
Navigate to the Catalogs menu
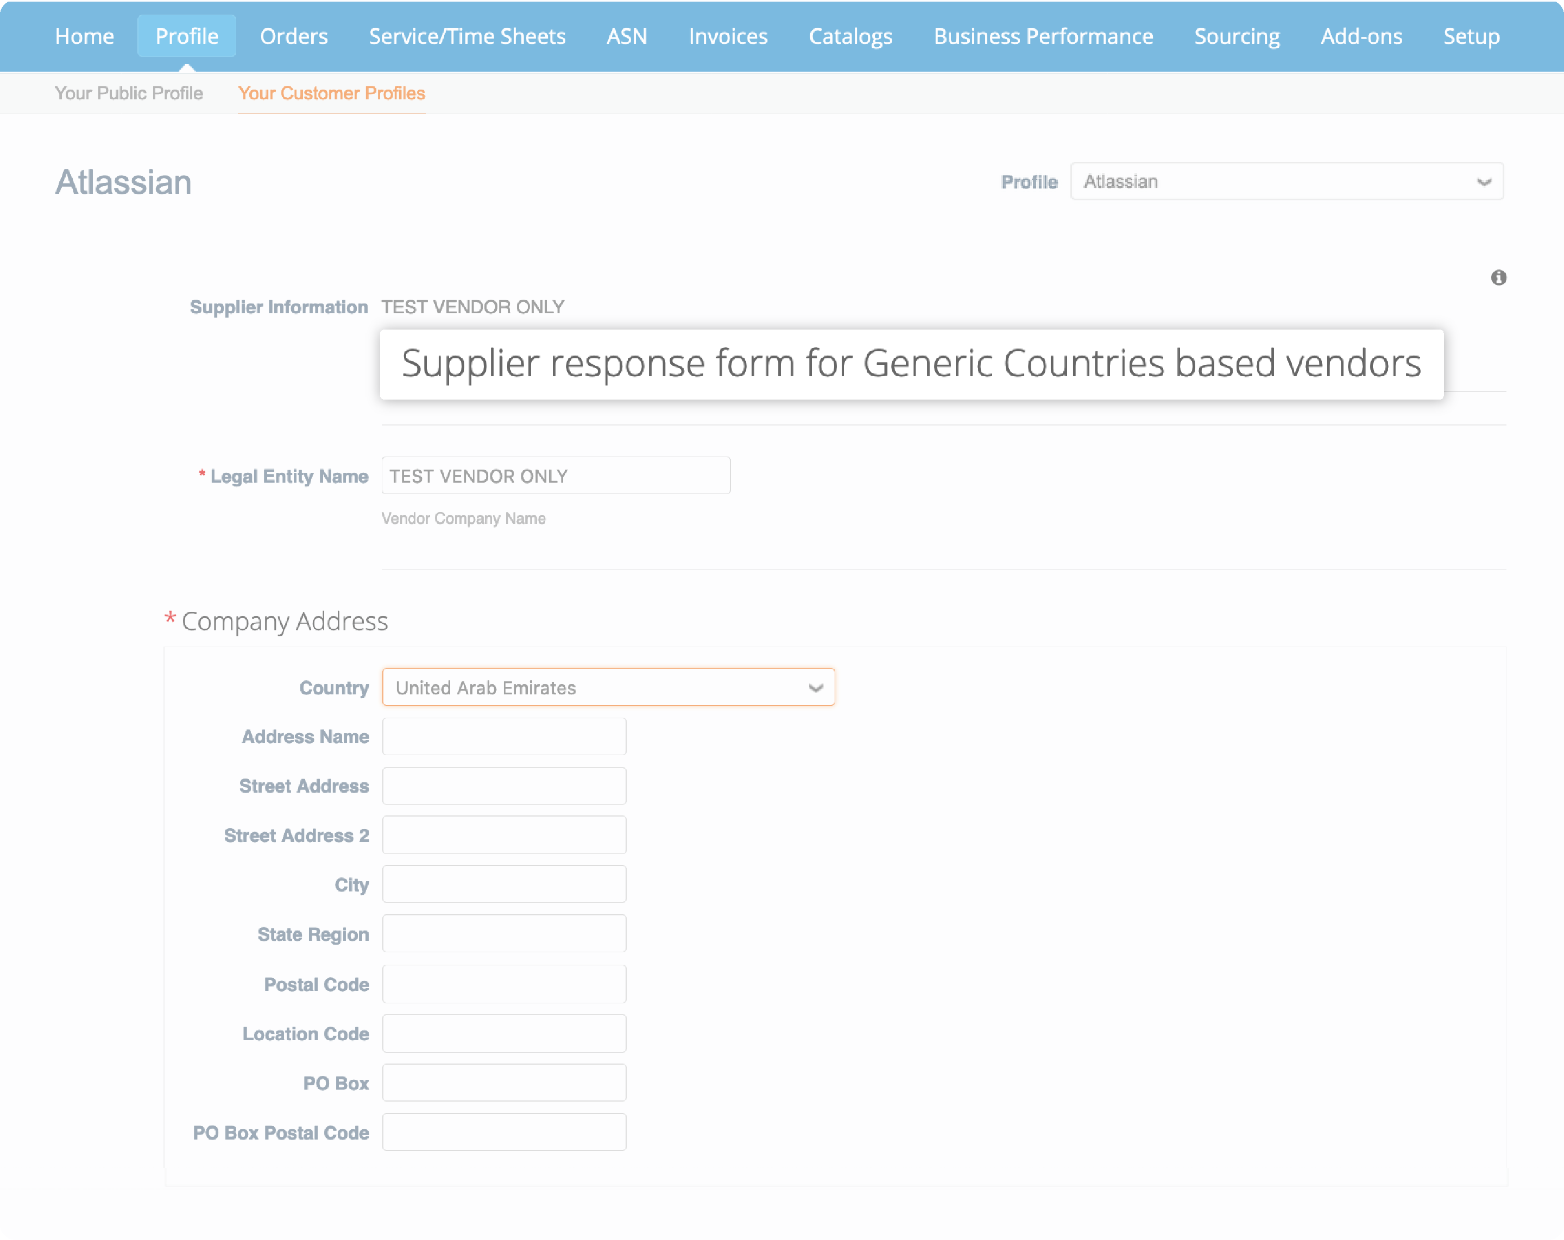[x=850, y=36]
